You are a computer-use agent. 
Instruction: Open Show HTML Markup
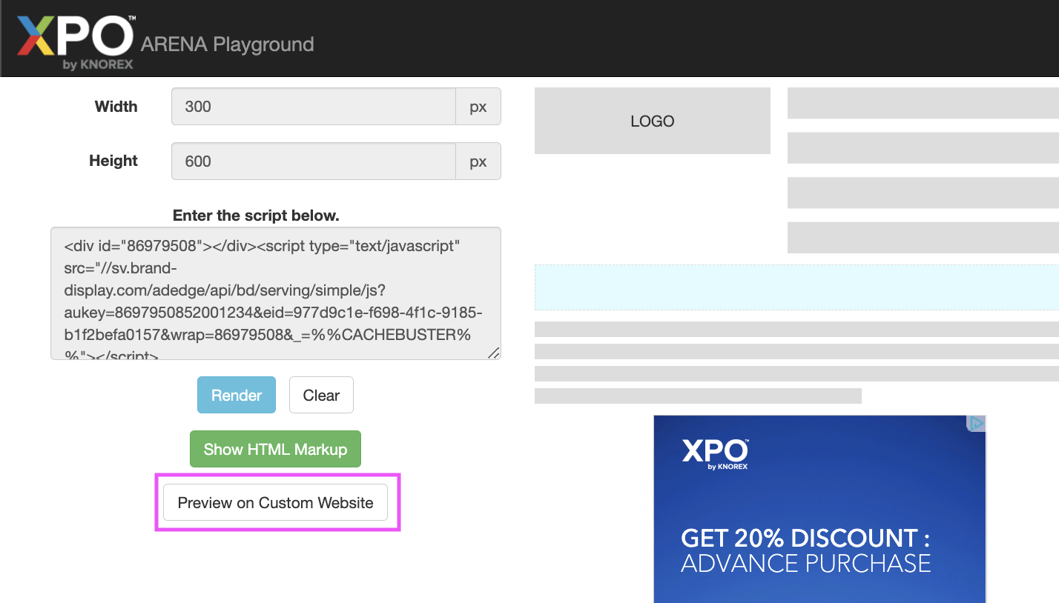pos(275,449)
